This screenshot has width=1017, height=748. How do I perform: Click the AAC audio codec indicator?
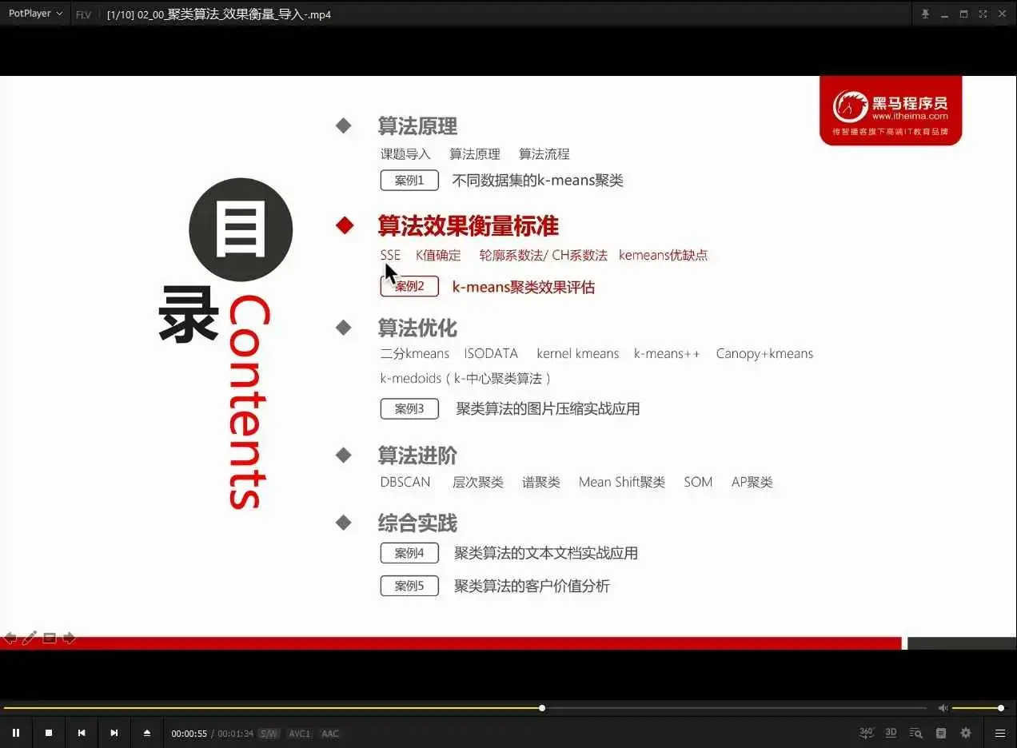click(x=329, y=733)
